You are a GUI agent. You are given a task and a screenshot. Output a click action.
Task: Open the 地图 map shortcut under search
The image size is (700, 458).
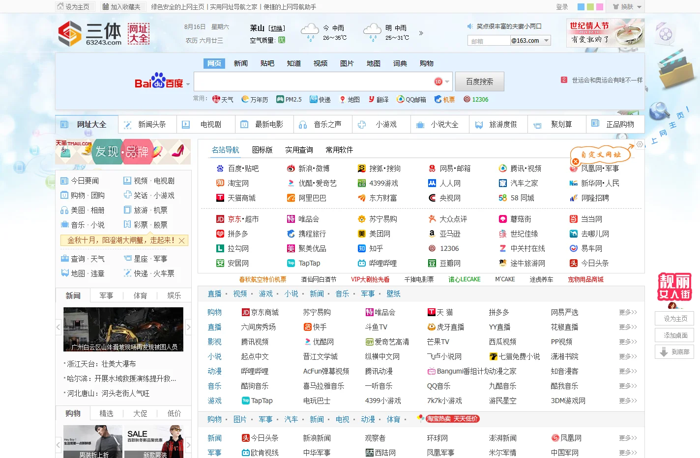(x=350, y=99)
